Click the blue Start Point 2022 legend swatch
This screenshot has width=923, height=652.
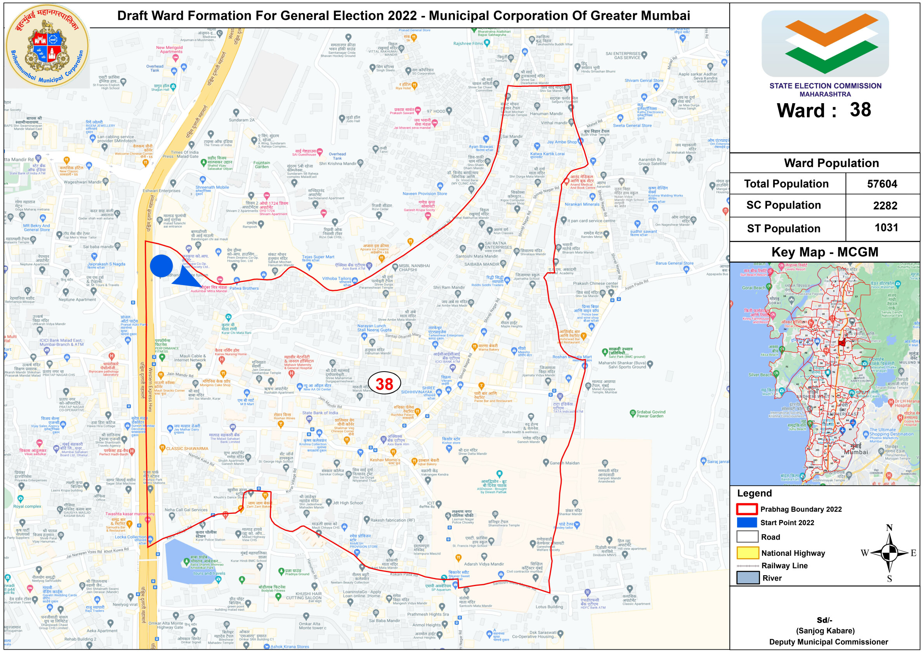746,522
